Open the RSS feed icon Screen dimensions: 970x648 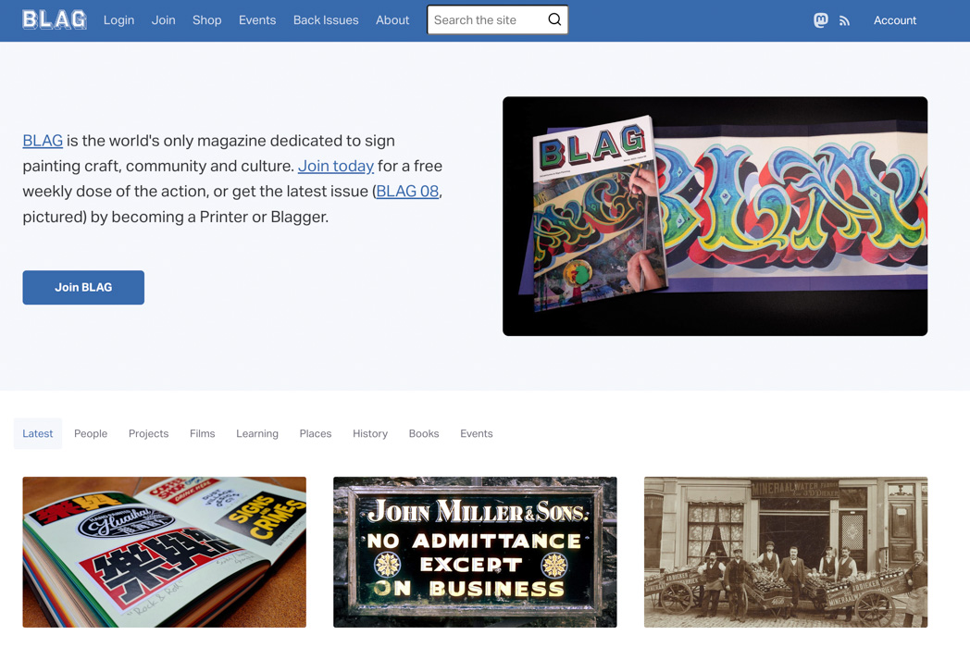pyautogui.click(x=844, y=21)
